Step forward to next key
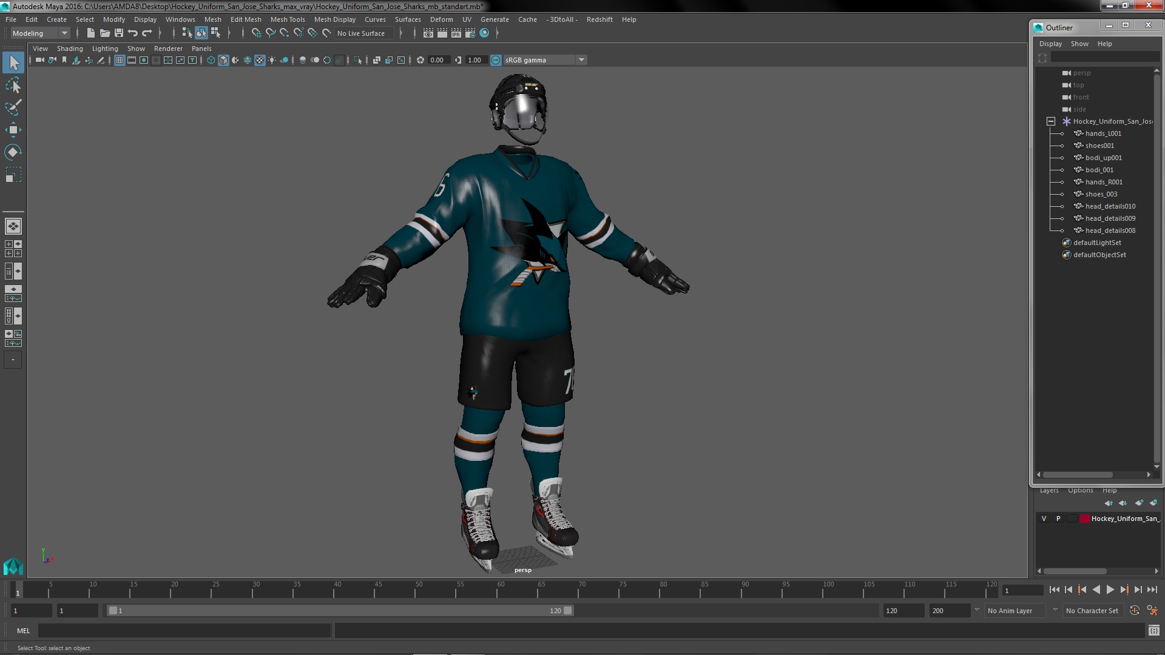This screenshot has width=1165, height=655. click(1124, 589)
